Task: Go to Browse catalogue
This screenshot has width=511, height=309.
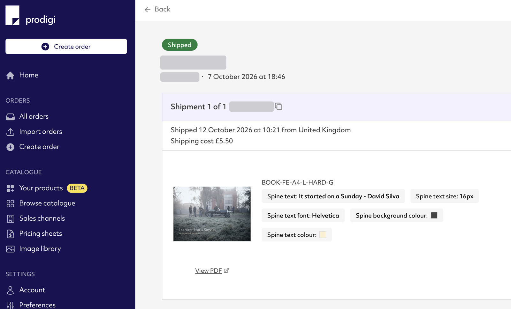Action: pos(47,203)
